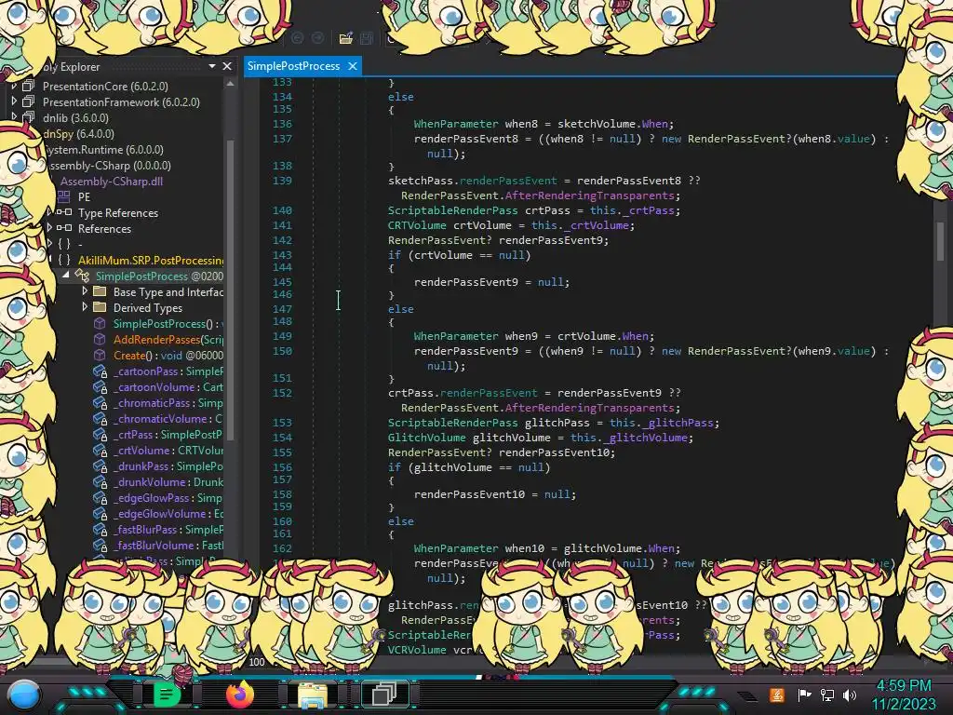The height and width of the screenshot is (715, 953).
Task: Click the _edgeGlowPass private field icon
Action: pos(100,497)
